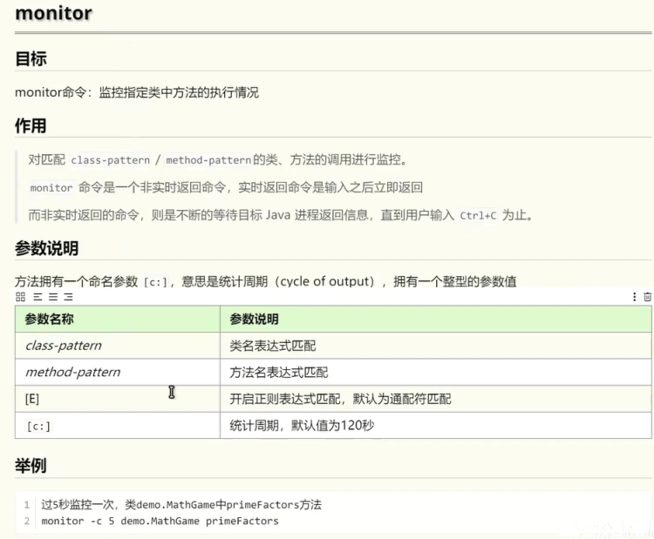Select the [E] parameter cell
This screenshot has height=539, width=654.
pyautogui.click(x=118, y=399)
